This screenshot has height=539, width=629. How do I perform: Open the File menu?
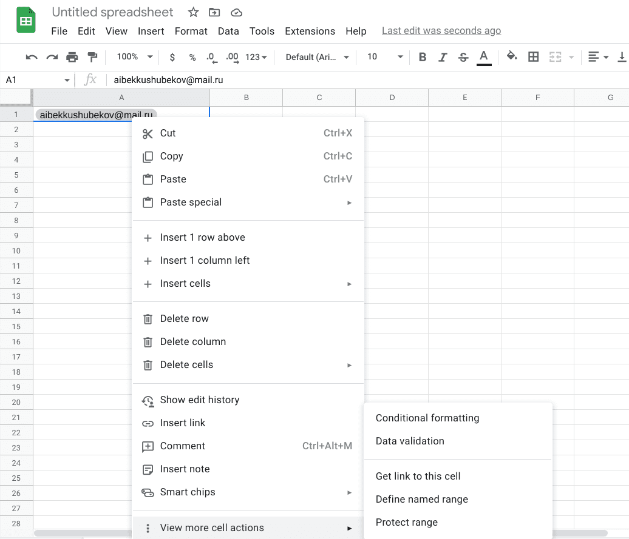tap(59, 31)
